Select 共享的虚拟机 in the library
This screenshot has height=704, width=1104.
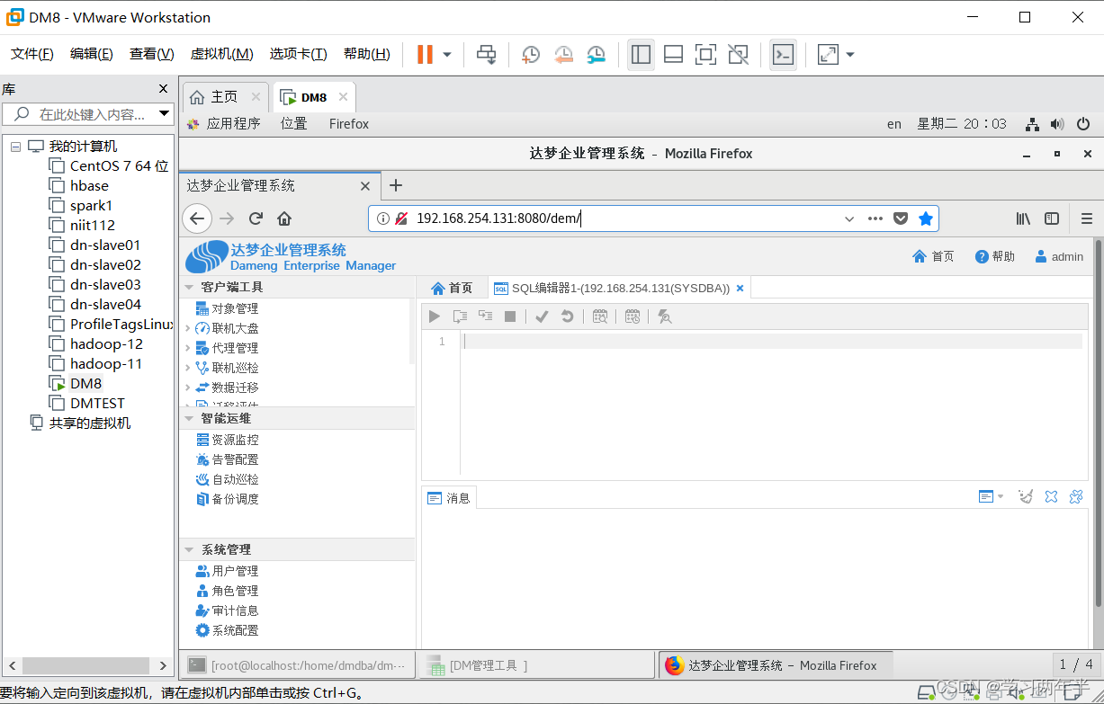point(89,423)
